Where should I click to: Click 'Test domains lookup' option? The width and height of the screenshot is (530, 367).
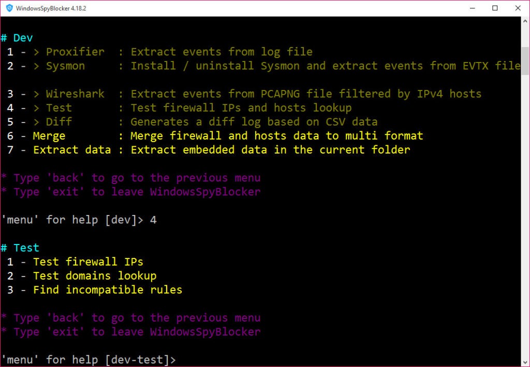click(x=95, y=276)
